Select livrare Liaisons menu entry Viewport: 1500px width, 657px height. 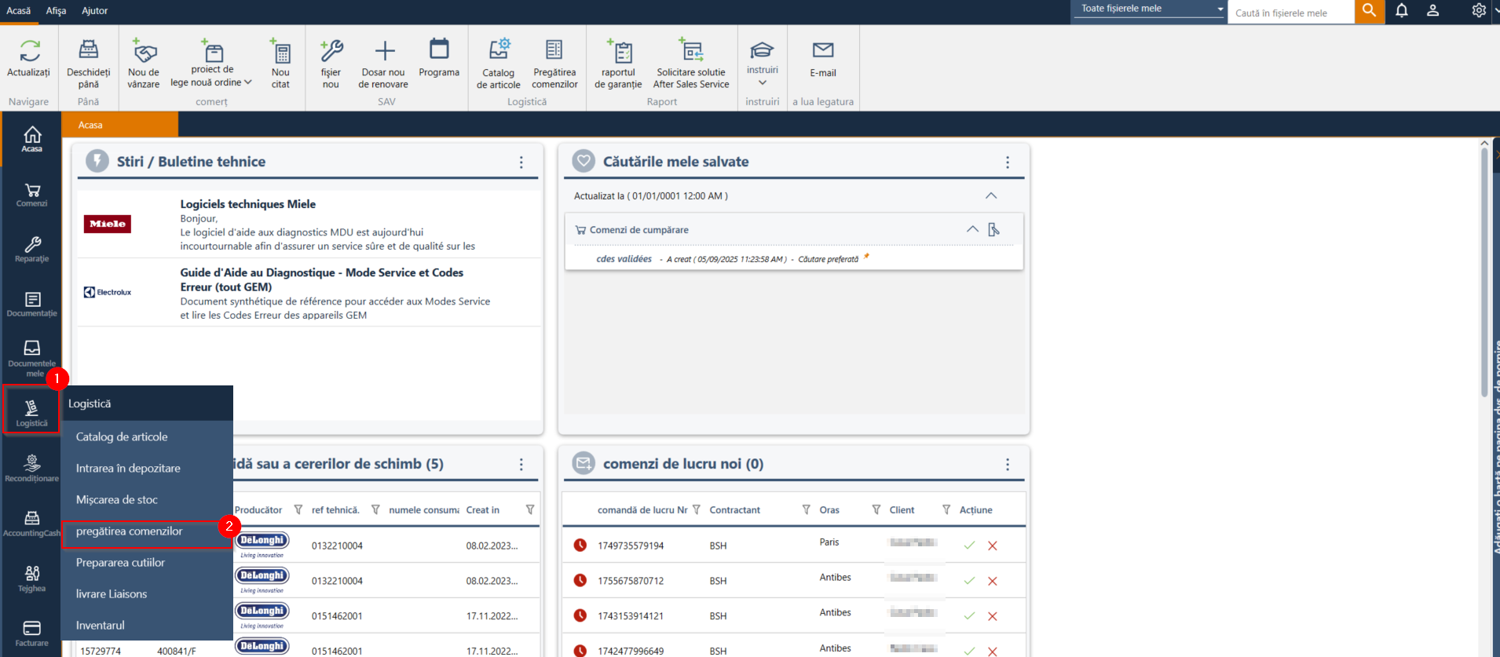point(147,593)
